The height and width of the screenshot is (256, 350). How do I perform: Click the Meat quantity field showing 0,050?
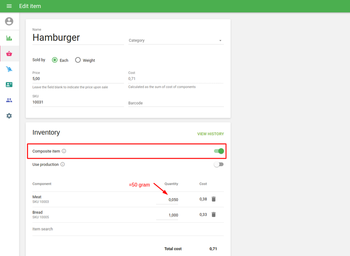coord(168,200)
